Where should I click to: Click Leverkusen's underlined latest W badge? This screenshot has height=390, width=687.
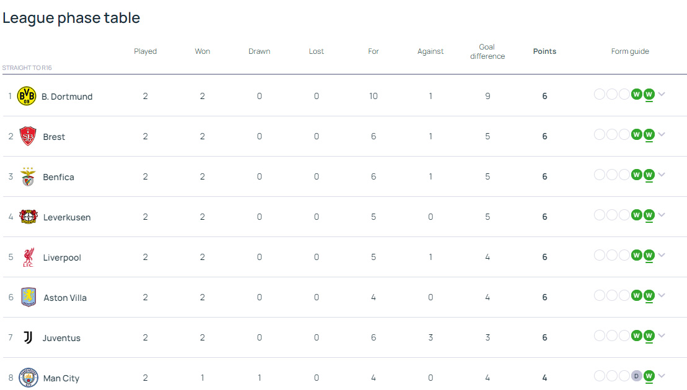tap(649, 215)
